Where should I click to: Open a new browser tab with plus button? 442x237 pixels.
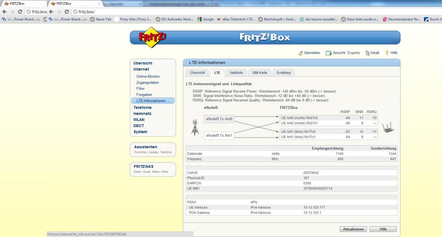(x=107, y=3)
